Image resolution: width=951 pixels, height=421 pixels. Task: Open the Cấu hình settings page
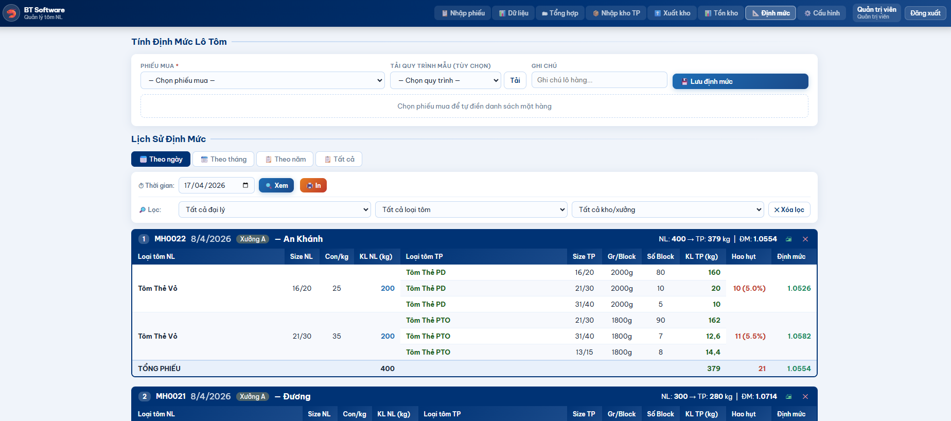(x=822, y=13)
